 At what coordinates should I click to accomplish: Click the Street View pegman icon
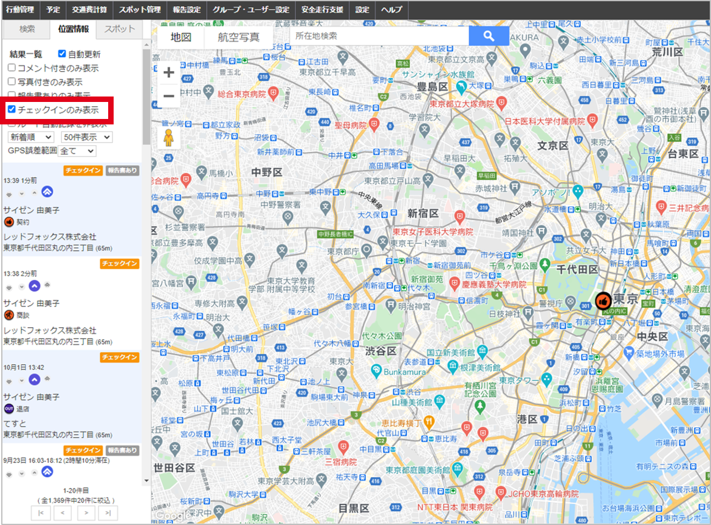coord(168,138)
